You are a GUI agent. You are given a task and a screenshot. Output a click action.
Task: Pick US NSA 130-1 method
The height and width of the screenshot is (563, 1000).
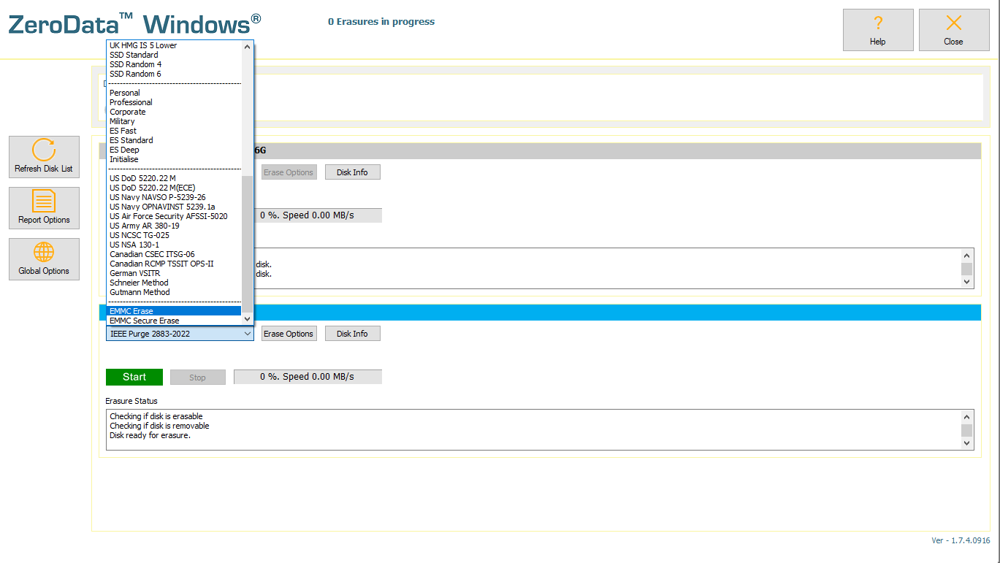tap(174, 245)
